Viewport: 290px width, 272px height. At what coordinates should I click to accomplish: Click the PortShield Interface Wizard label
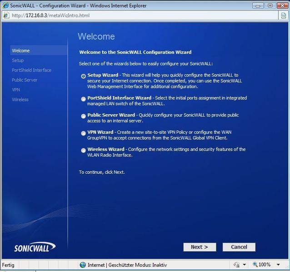pyautogui.click(x=119, y=98)
